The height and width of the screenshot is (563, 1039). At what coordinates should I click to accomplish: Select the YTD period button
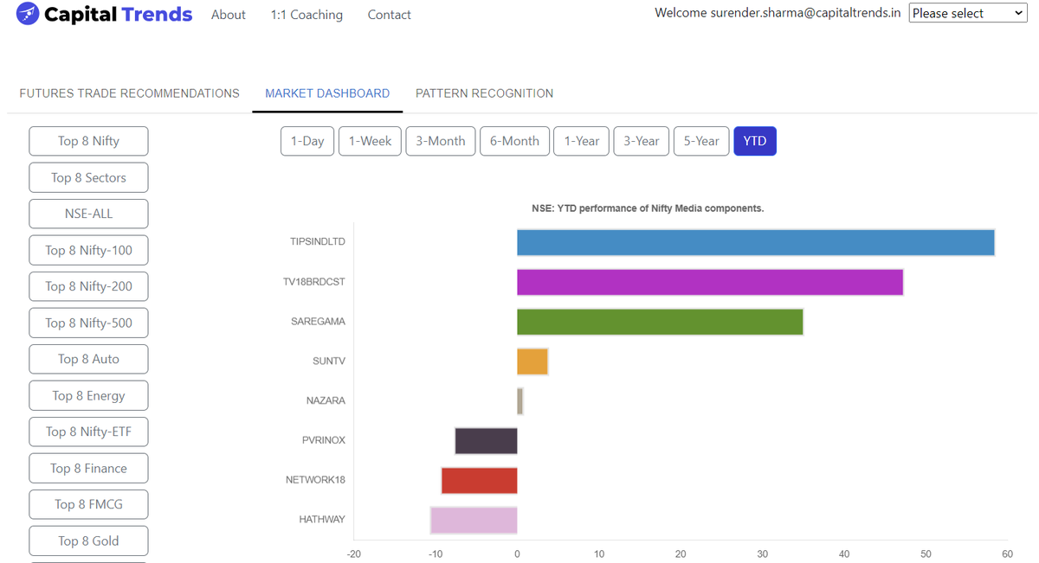tap(755, 141)
